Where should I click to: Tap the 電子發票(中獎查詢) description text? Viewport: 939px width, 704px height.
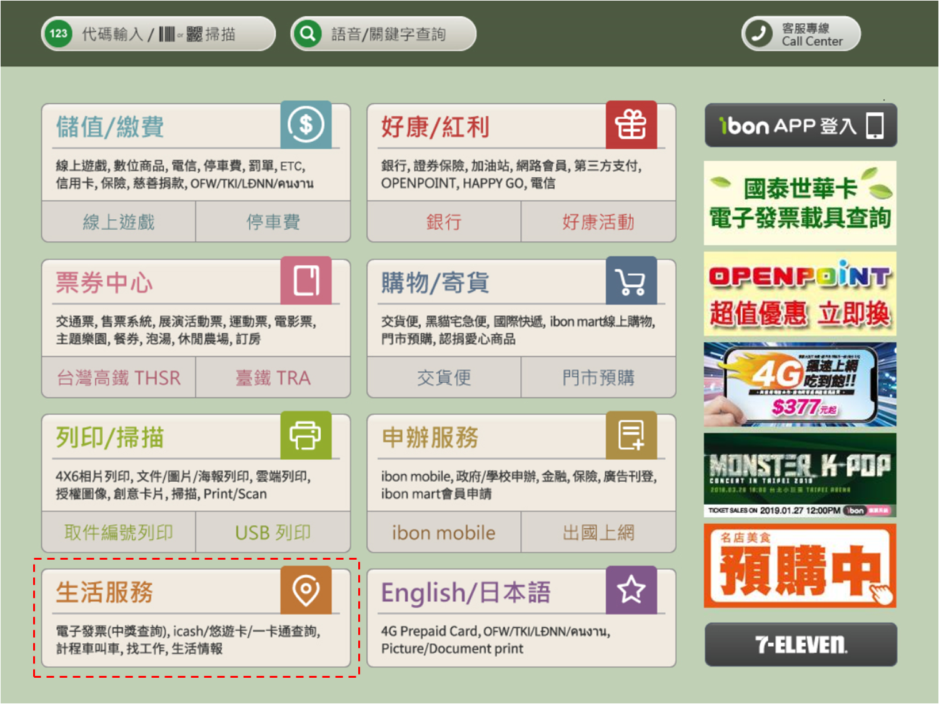188,640
